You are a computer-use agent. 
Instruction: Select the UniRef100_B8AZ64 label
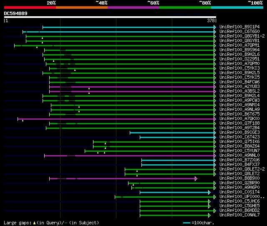(x=239, y=146)
